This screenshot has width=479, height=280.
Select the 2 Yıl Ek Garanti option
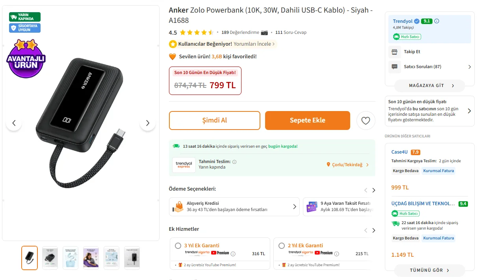(281, 246)
